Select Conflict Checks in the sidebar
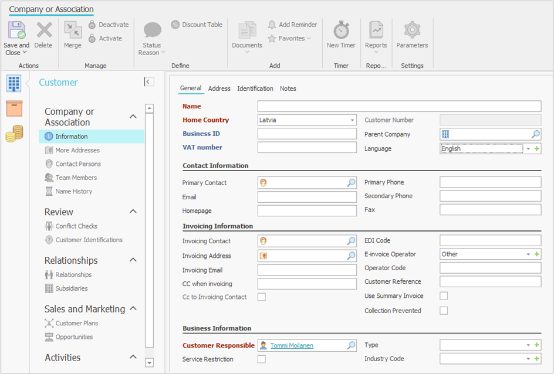Image resolution: width=554 pixels, height=374 pixels. point(76,226)
